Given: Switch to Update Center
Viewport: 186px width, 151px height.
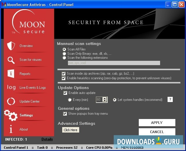Looking at the screenshot, I should click(30, 101).
